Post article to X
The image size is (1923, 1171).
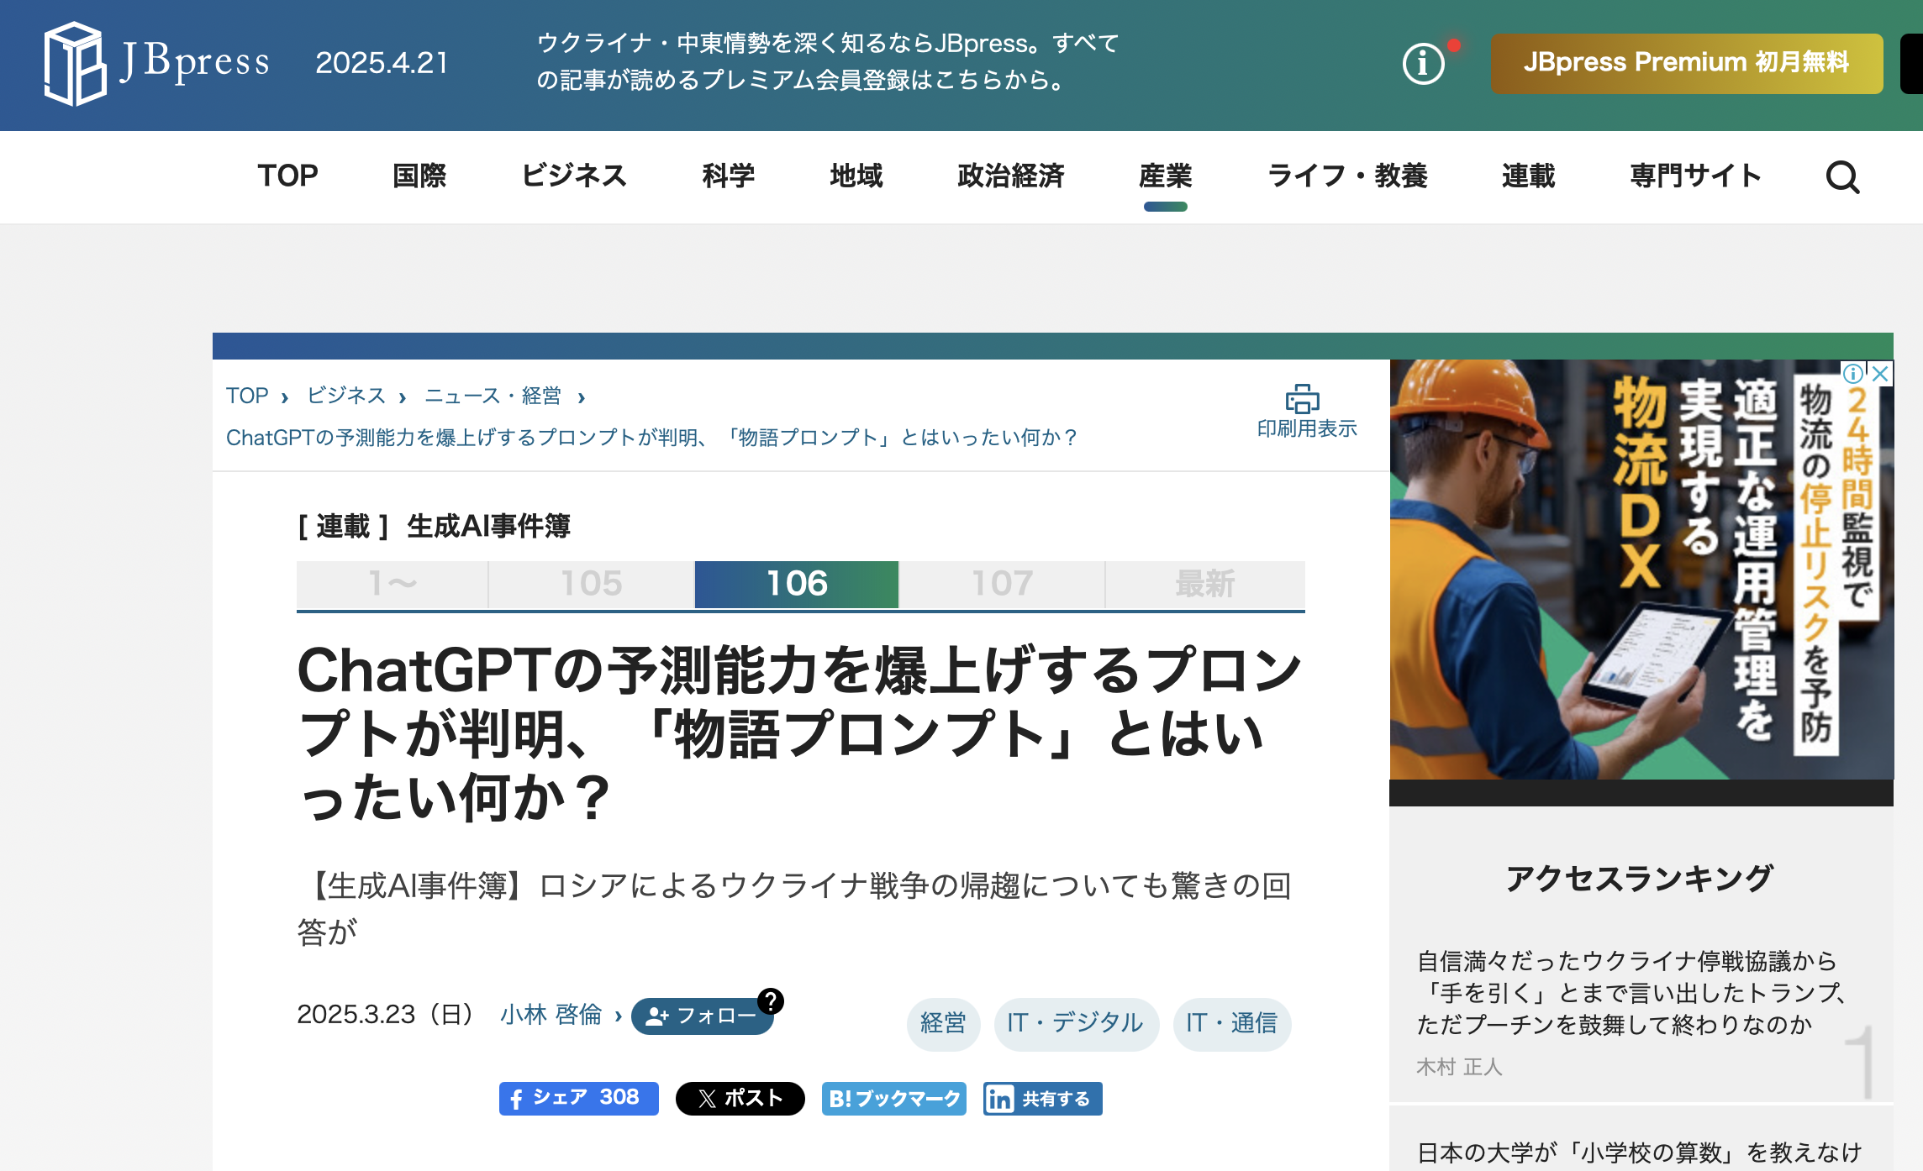click(x=740, y=1098)
